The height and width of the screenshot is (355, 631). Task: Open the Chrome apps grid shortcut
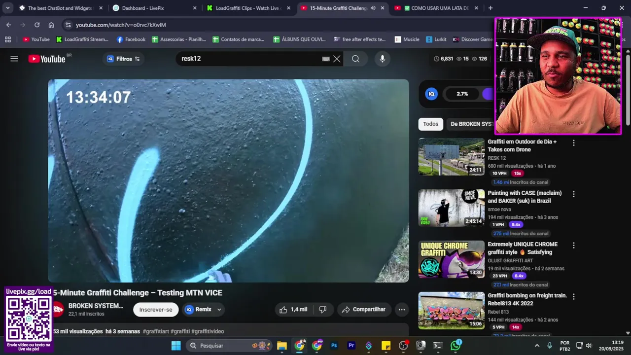coord(7,39)
